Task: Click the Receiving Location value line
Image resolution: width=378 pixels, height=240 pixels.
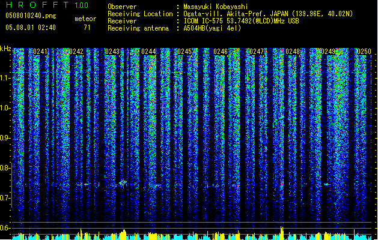Action: pyautogui.click(x=268, y=14)
